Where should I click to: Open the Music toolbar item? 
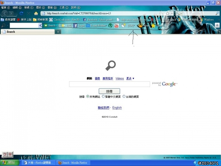(x=143, y=26)
